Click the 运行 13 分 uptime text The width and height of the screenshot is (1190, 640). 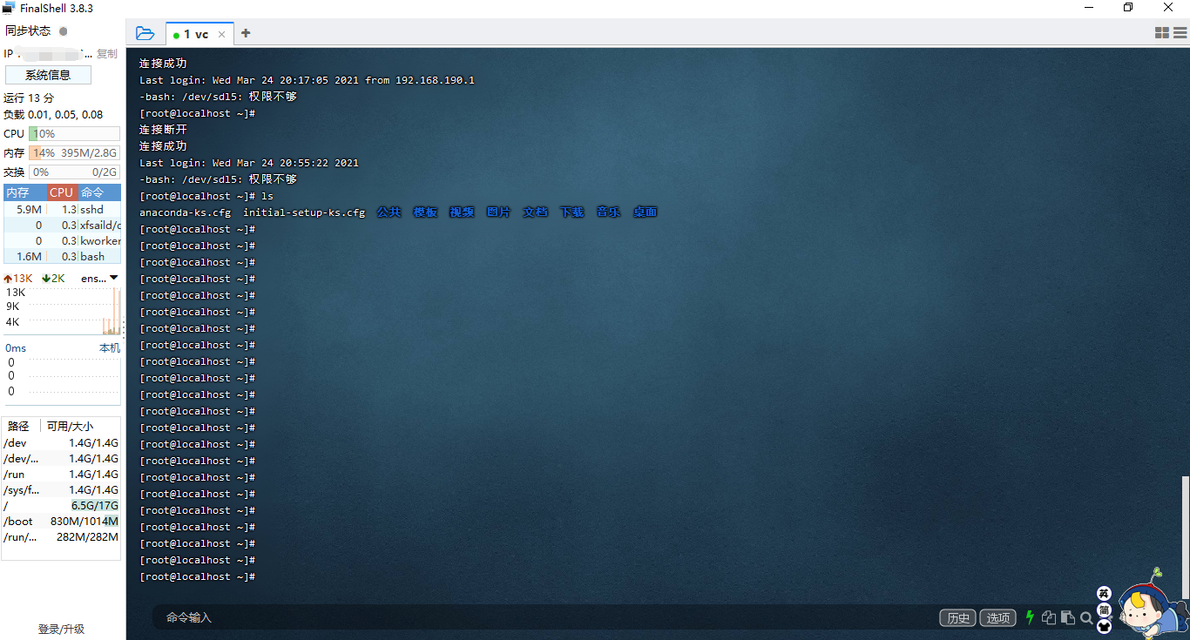pyautogui.click(x=29, y=98)
